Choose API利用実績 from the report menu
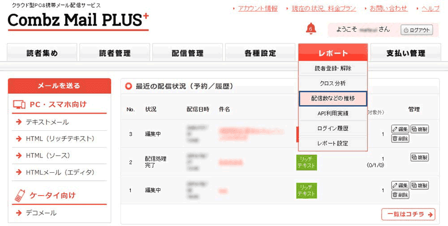Image resolution: width=448 pixels, height=226 pixels. [333, 113]
